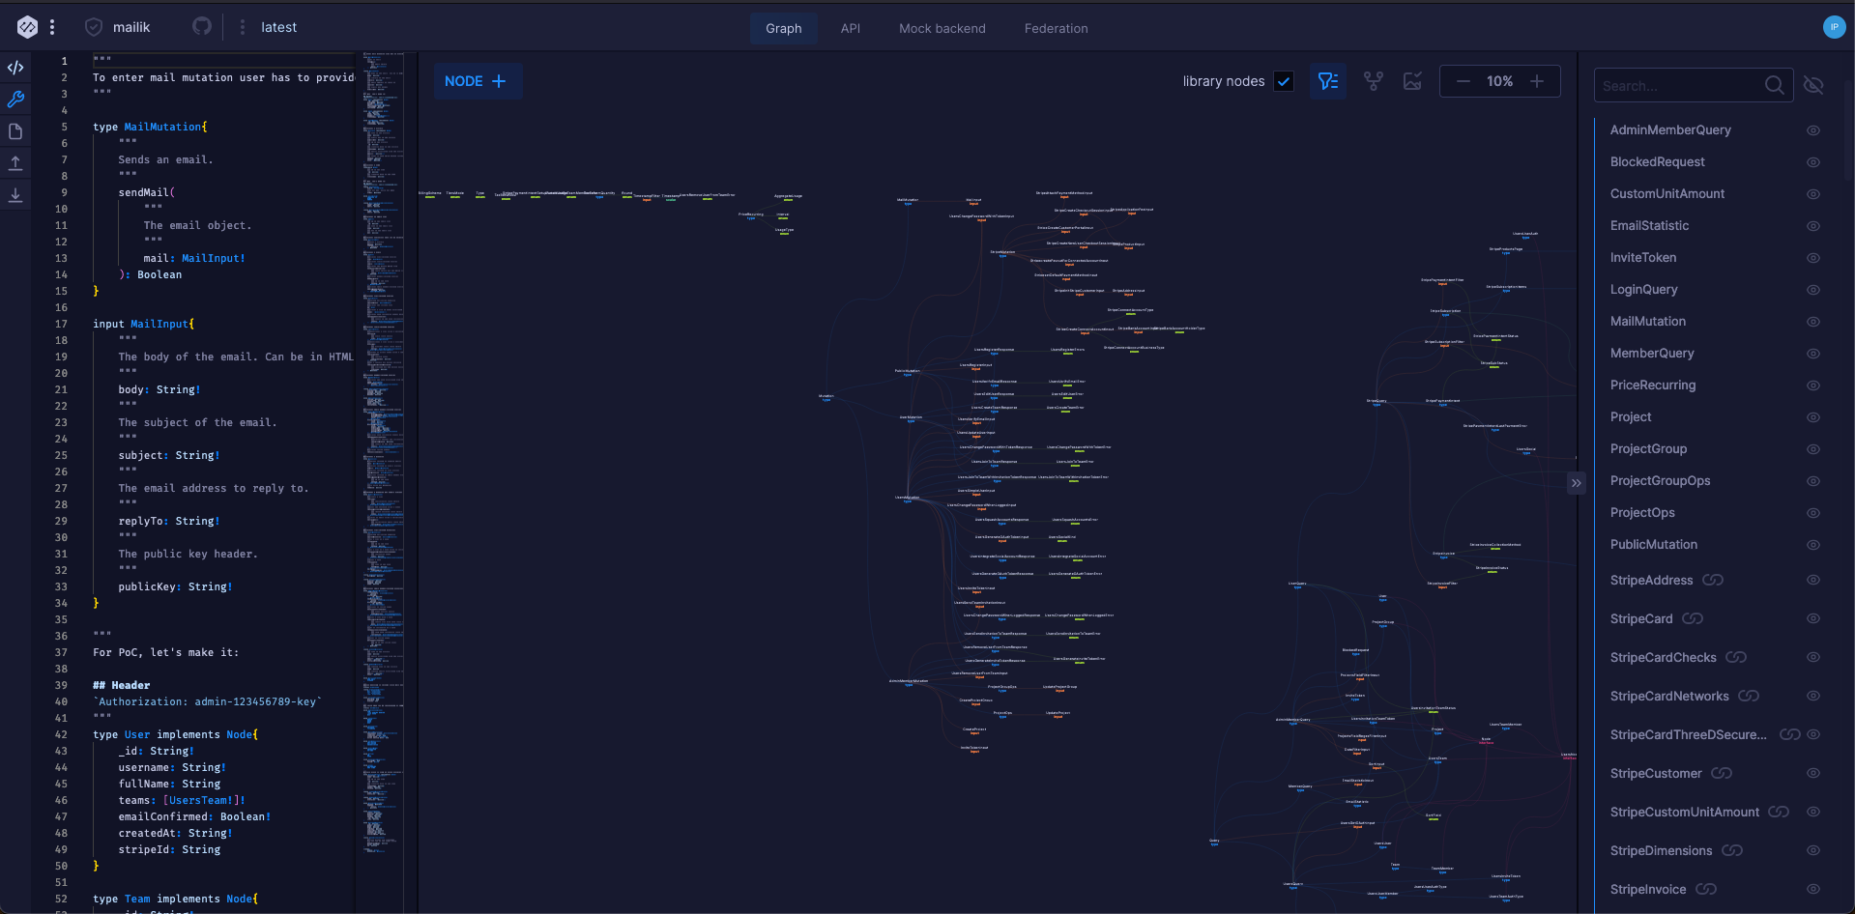The height and width of the screenshot is (914, 1855).
Task: Open the Mock backend tab
Action: (942, 28)
